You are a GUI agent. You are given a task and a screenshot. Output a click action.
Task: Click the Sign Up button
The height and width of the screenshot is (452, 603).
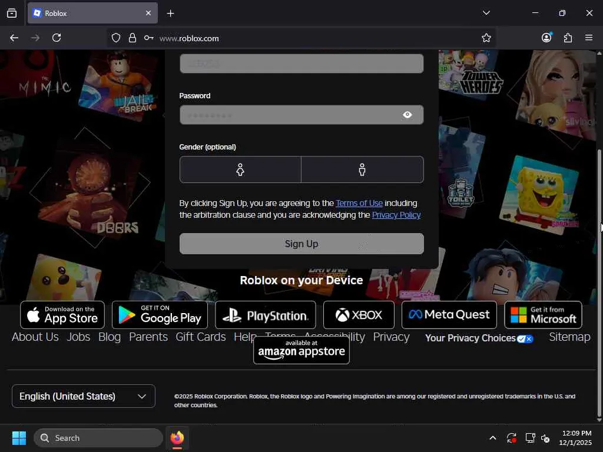[x=301, y=244]
